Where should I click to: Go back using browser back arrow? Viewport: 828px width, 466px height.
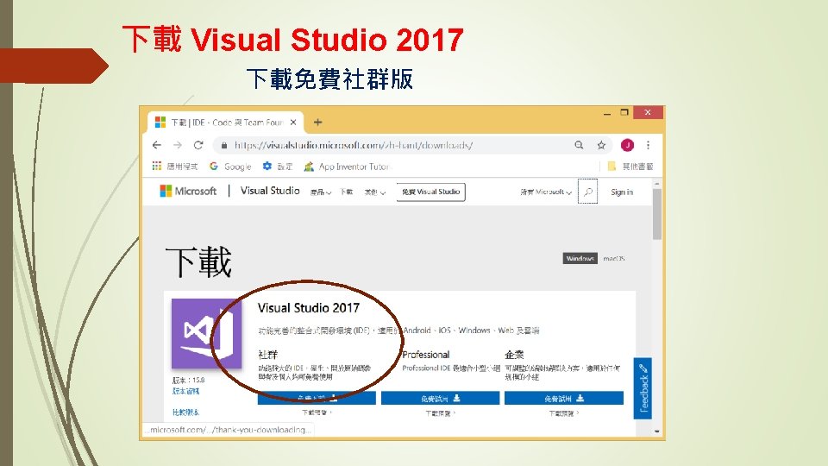(x=157, y=145)
